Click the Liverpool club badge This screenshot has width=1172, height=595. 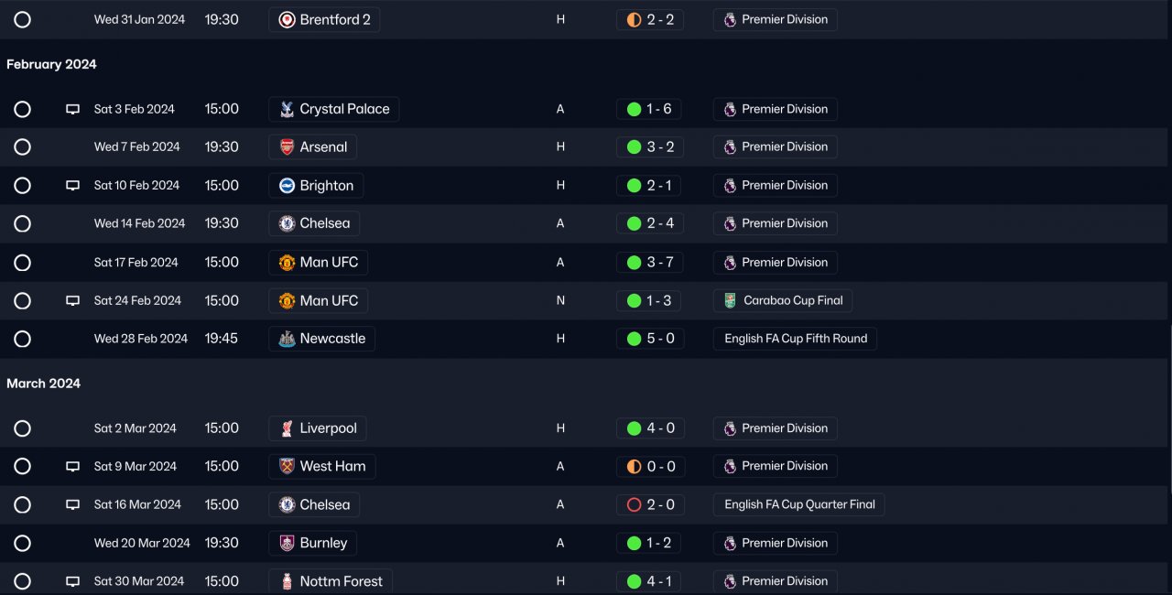287,428
